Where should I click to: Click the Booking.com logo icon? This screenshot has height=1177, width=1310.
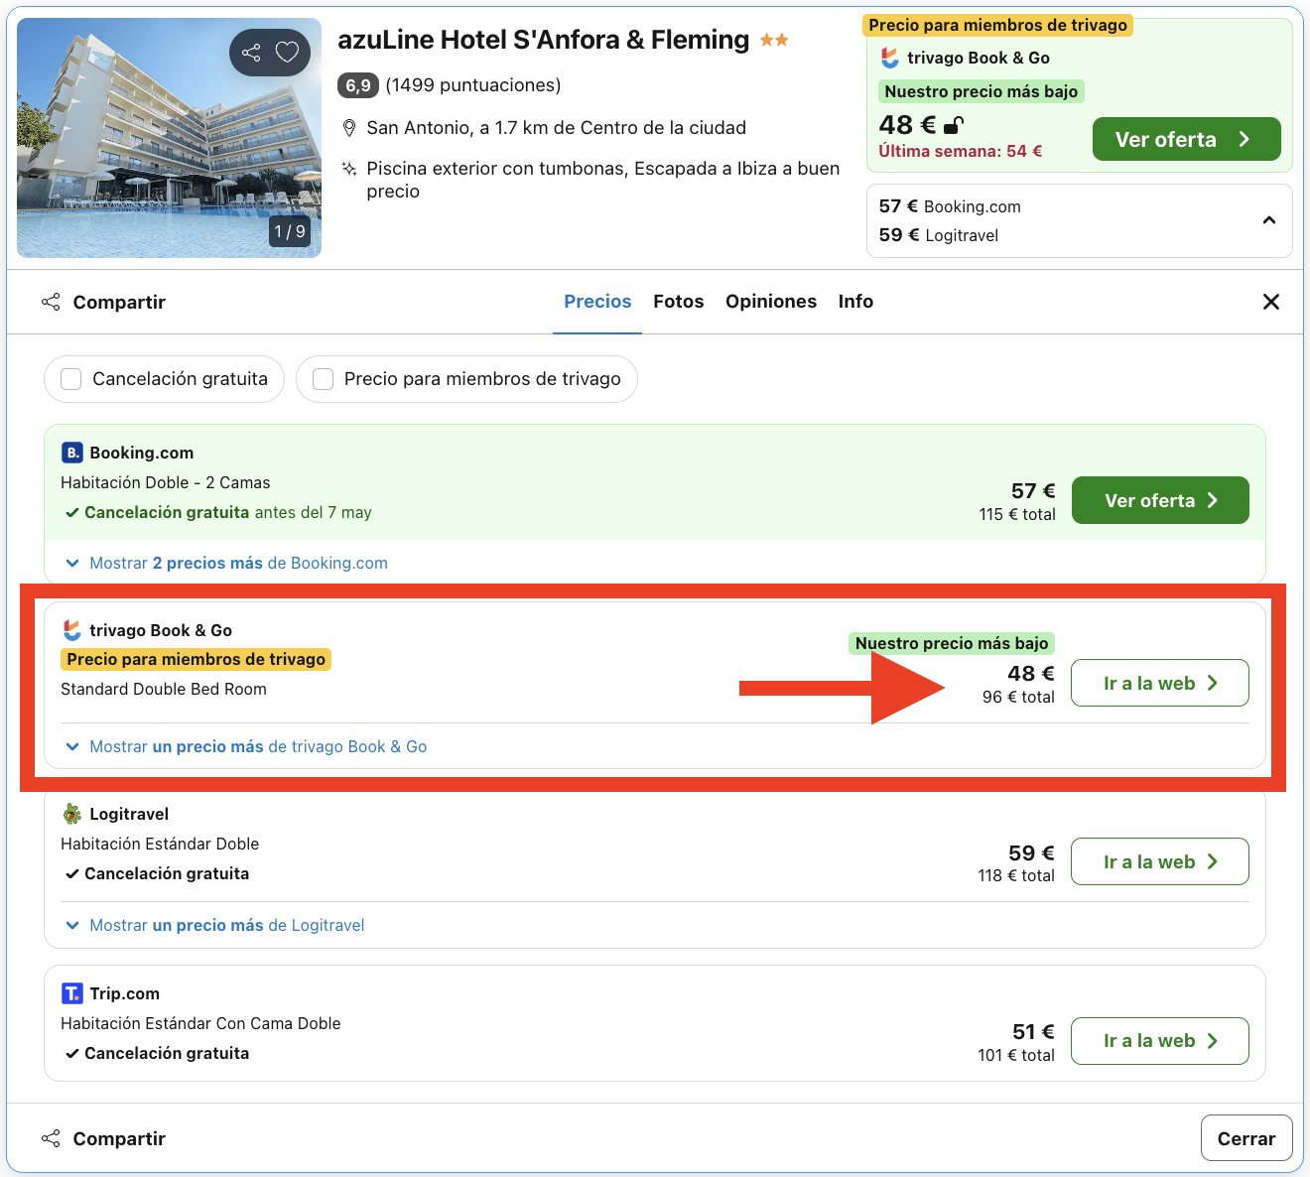(71, 452)
